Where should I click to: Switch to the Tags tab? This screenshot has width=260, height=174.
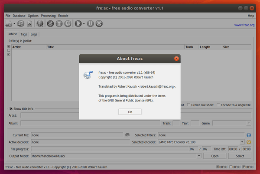point(24,34)
